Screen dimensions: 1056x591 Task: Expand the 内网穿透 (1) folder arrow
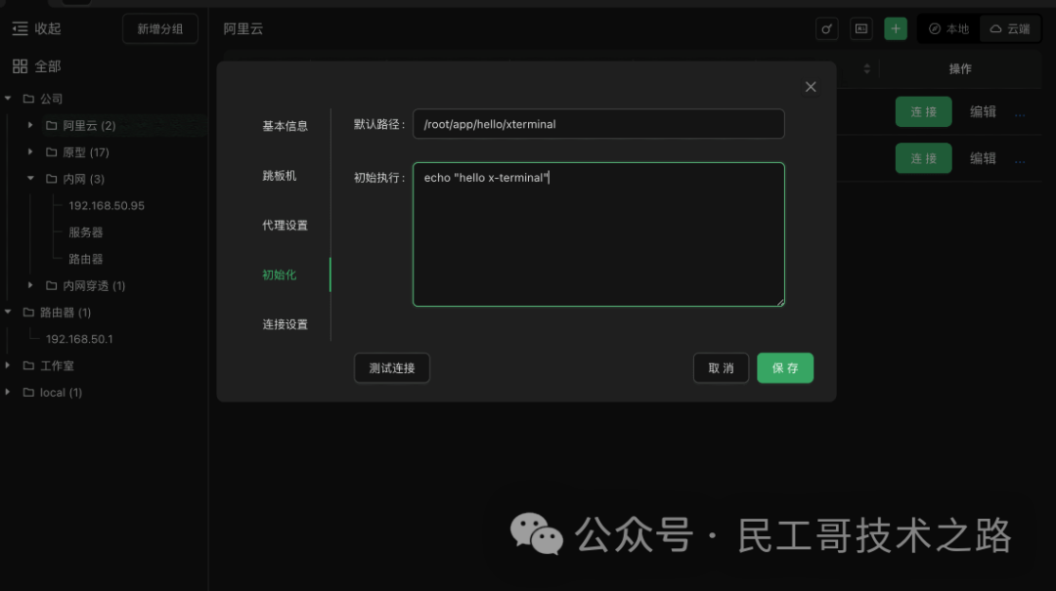coord(30,285)
